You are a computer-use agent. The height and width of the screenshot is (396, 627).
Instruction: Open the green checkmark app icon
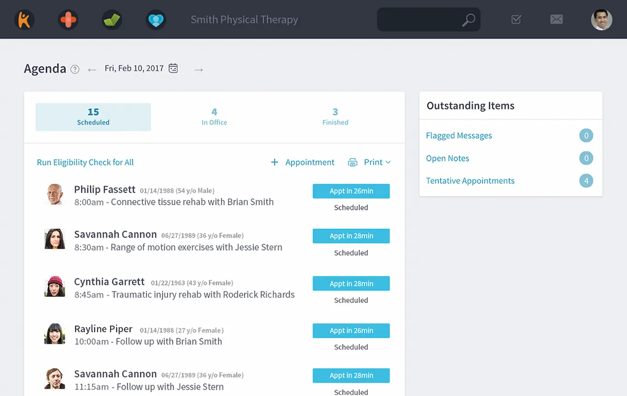tap(112, 20)
